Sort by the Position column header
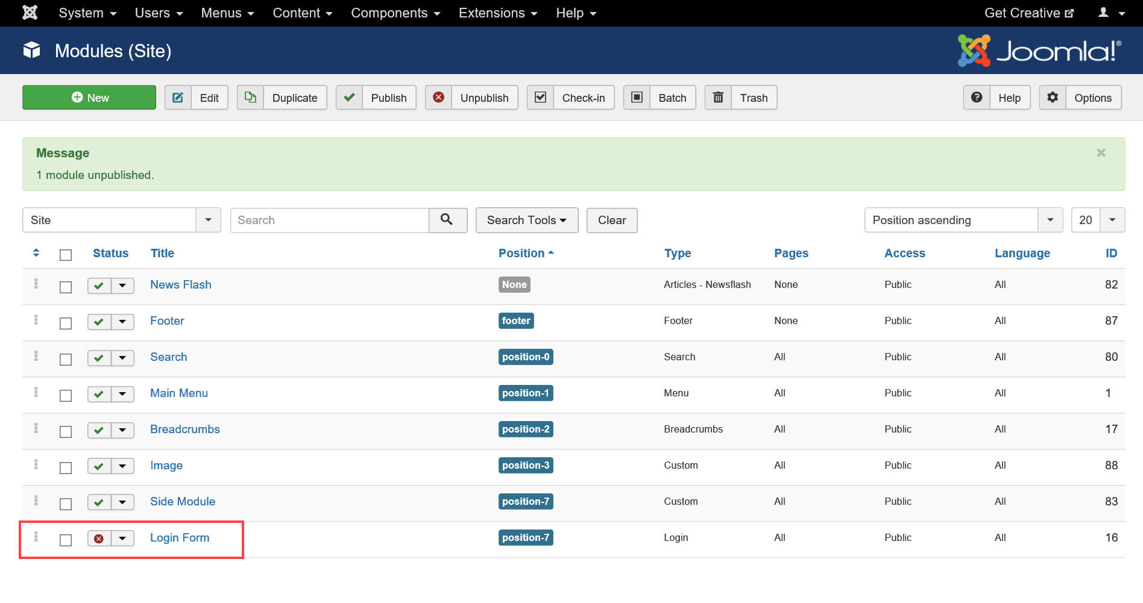 point(526,253)
